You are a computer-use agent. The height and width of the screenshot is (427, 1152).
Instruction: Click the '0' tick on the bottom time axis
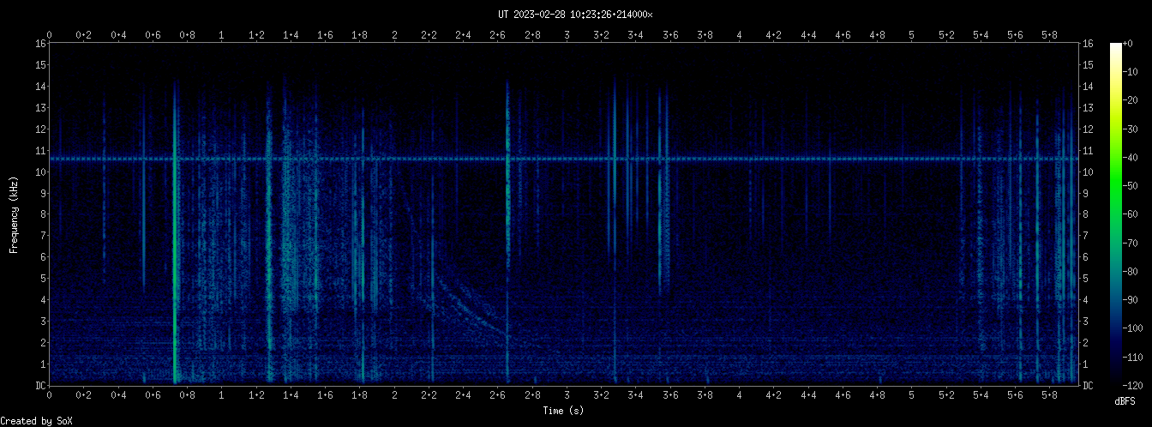(50, 396)
